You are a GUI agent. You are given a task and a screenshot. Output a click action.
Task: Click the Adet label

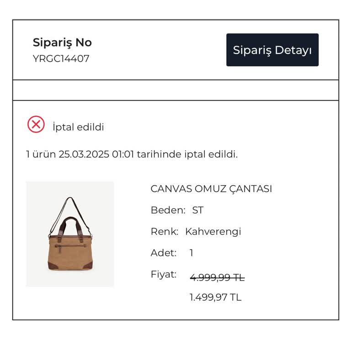[164, 253]
